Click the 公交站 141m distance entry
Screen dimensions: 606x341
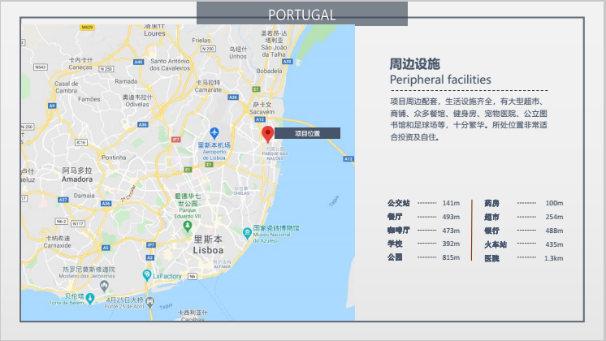(423, 203)
